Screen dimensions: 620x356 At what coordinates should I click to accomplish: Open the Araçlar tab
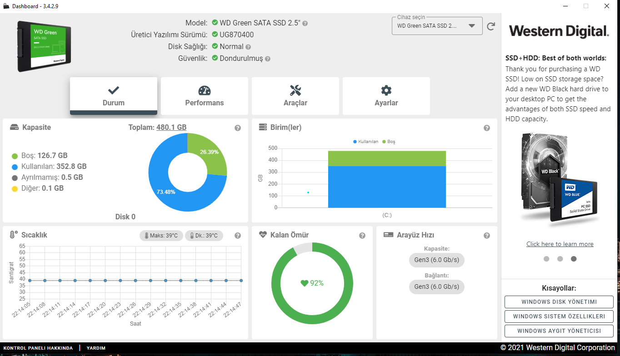[x=295, y=96]
